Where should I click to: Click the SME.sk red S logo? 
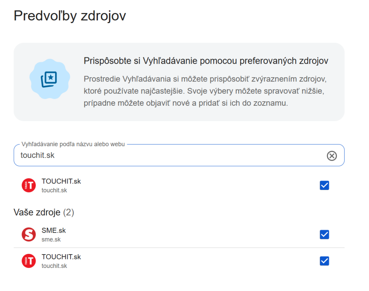(29, 234)
